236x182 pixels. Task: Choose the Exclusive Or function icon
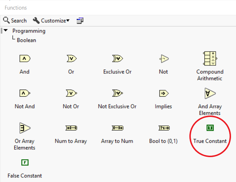tap(117, 58)
